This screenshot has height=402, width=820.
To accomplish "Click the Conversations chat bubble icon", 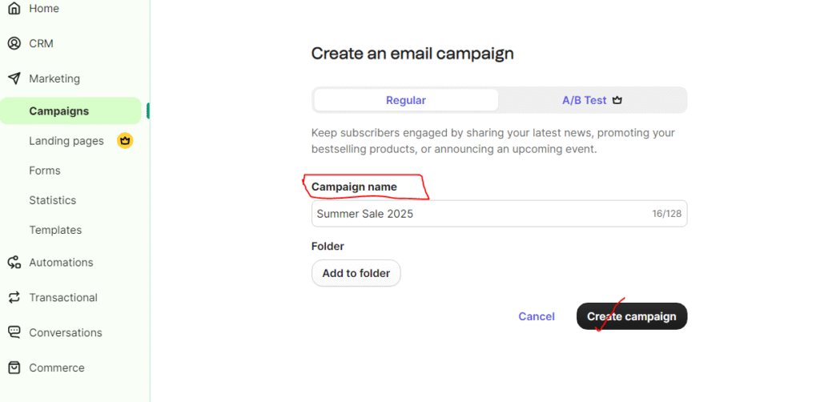I will pos(14,332).
